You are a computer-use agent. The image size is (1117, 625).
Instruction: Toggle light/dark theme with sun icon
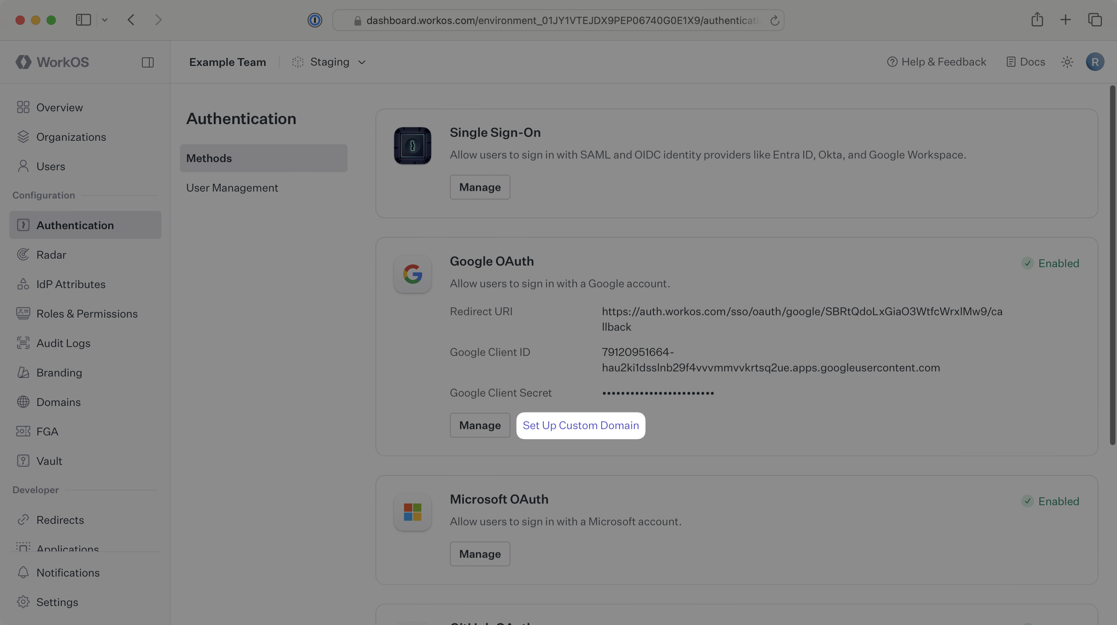coord(1067,62)
